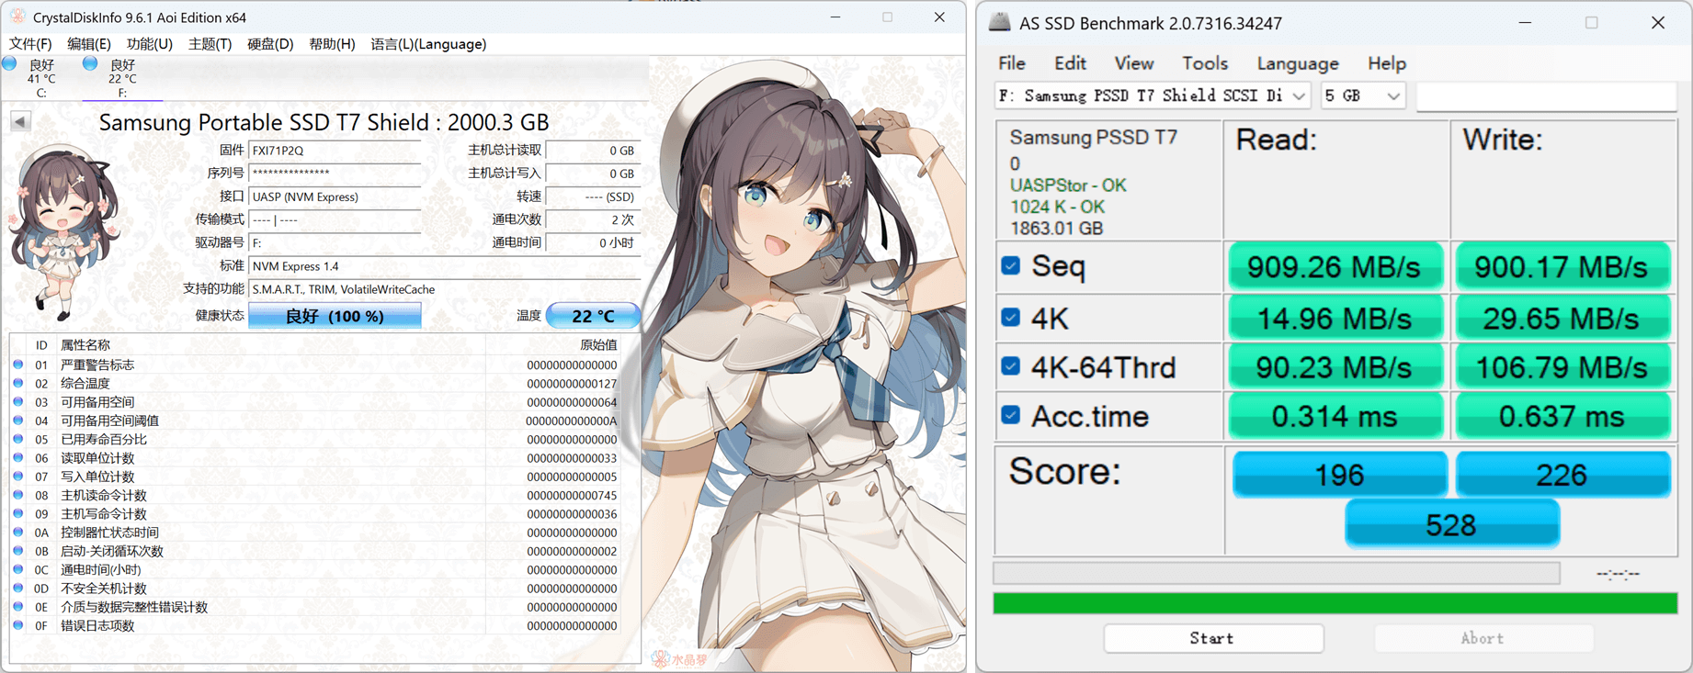Uncheck the 4K-64Thrd benchmark checkbox
This screenshot has width=1693, height=673.
[x=1011, y=366]
